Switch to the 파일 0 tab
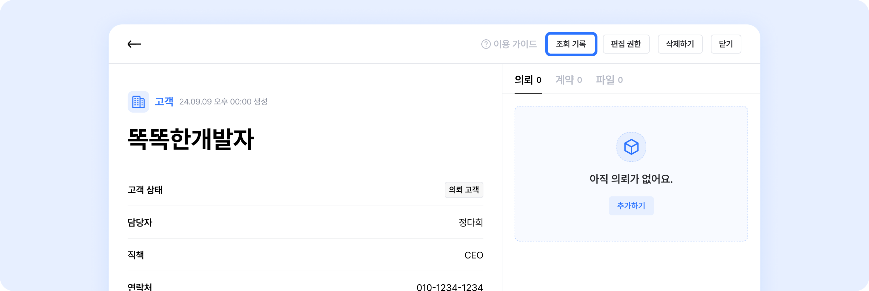This screenshot has height=291, width=869. pyautogui.click(x=609, y=80)
